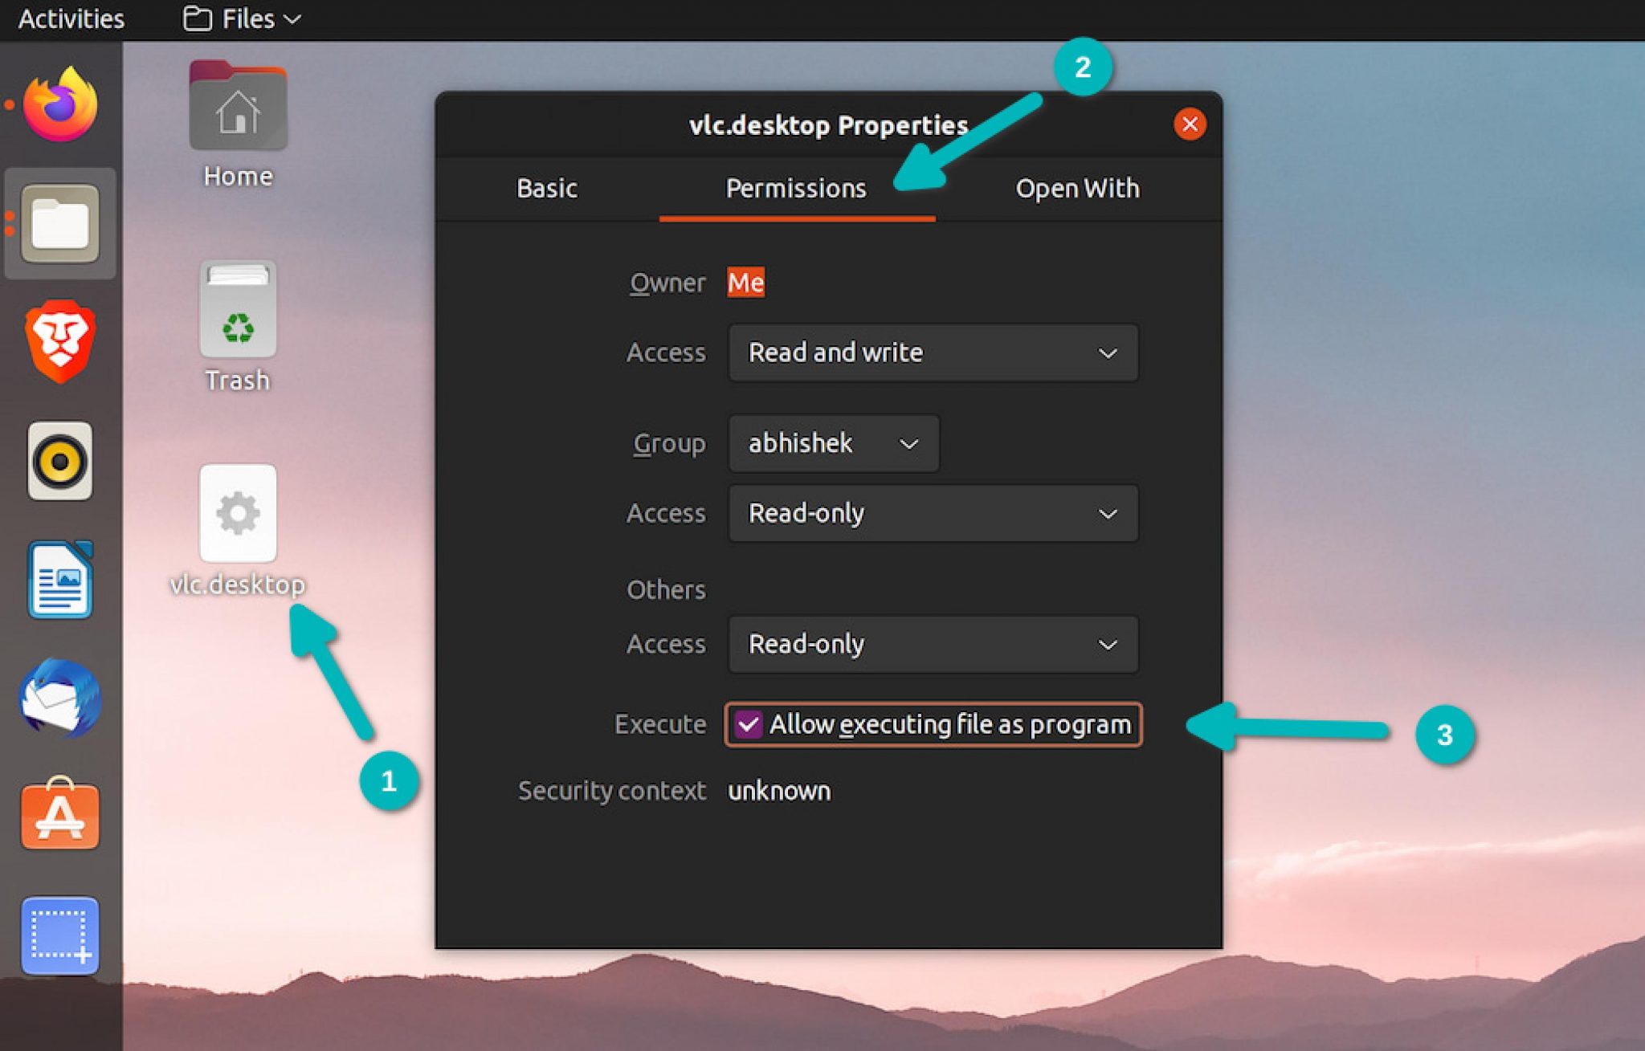Switch to the Basic tab
The image size is (1645, 1051).
click(x=546, y=188)
